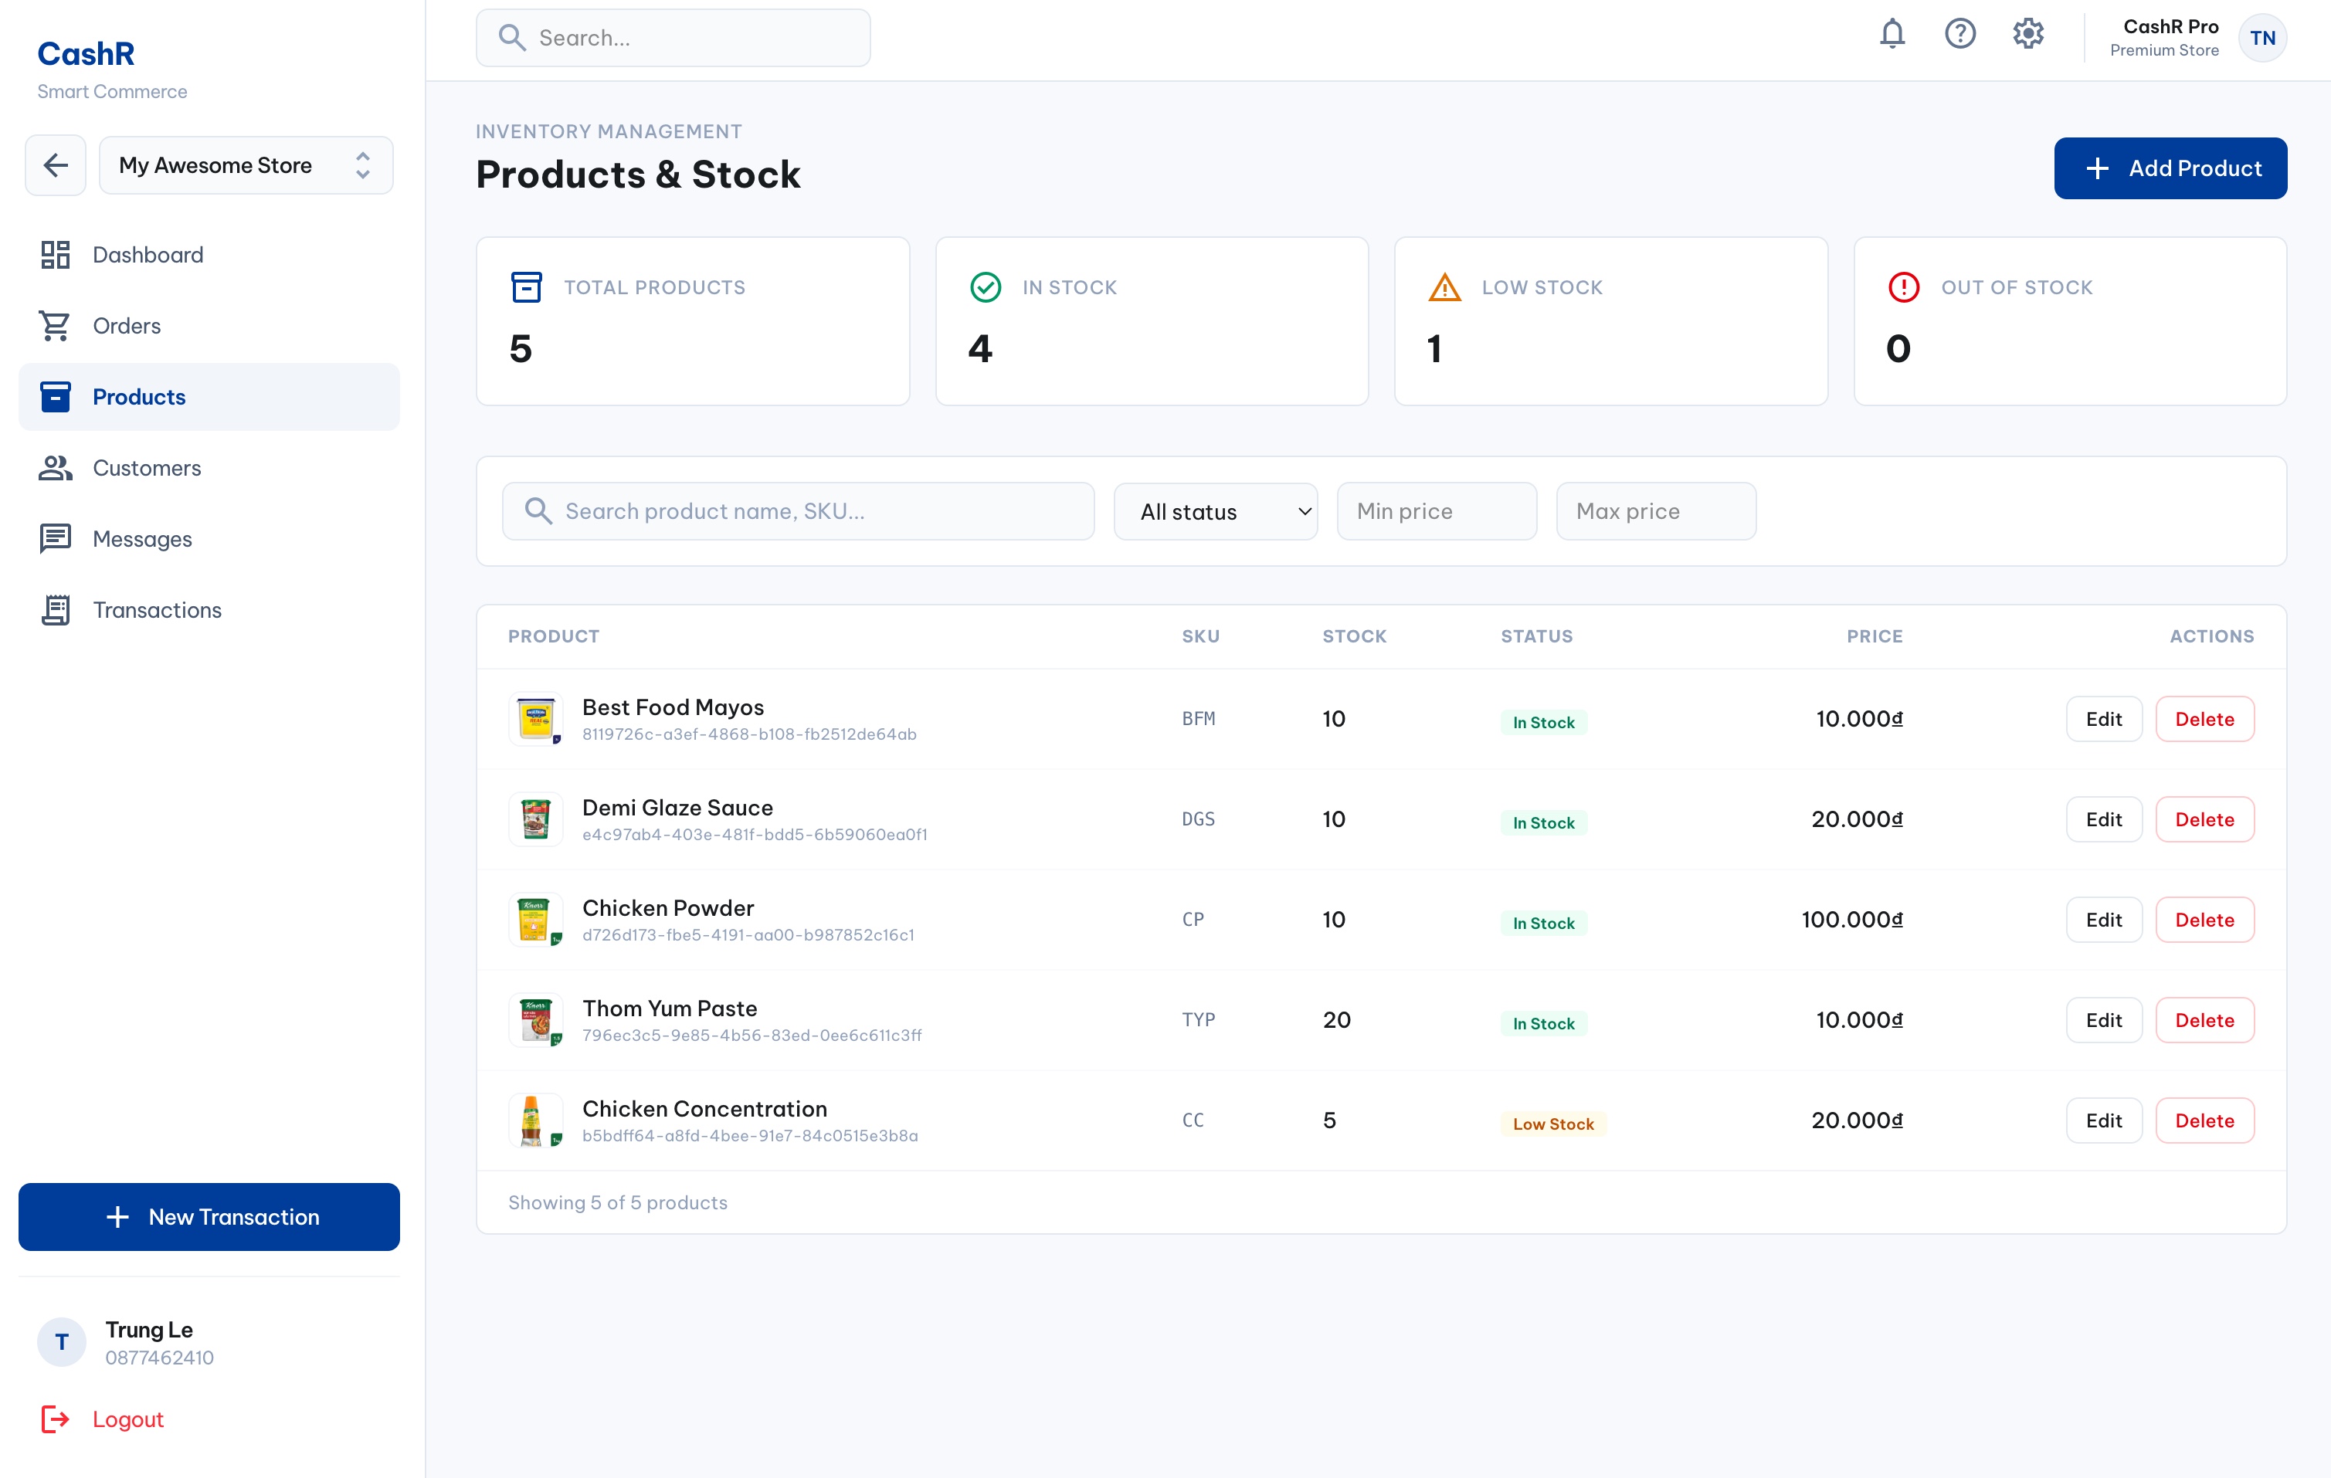
Task: Open the help question mark icon
Action: (x=1959, y=35)
